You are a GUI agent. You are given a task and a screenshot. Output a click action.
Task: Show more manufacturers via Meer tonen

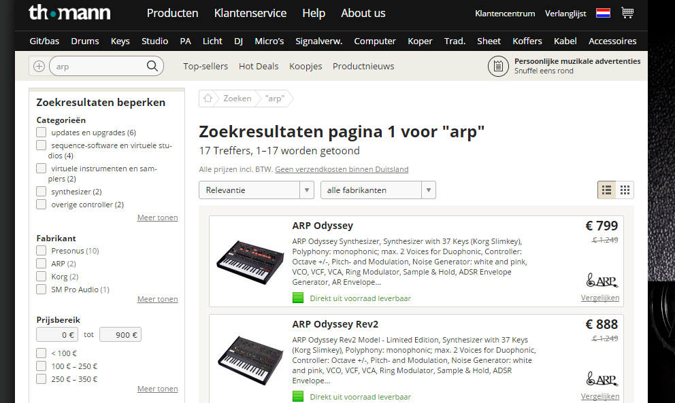[x=158, y=299]
